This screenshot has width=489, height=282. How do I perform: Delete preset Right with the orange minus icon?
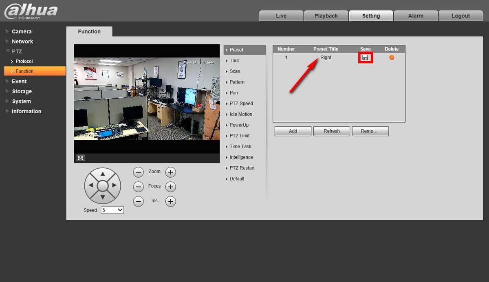tap(392, 57)
